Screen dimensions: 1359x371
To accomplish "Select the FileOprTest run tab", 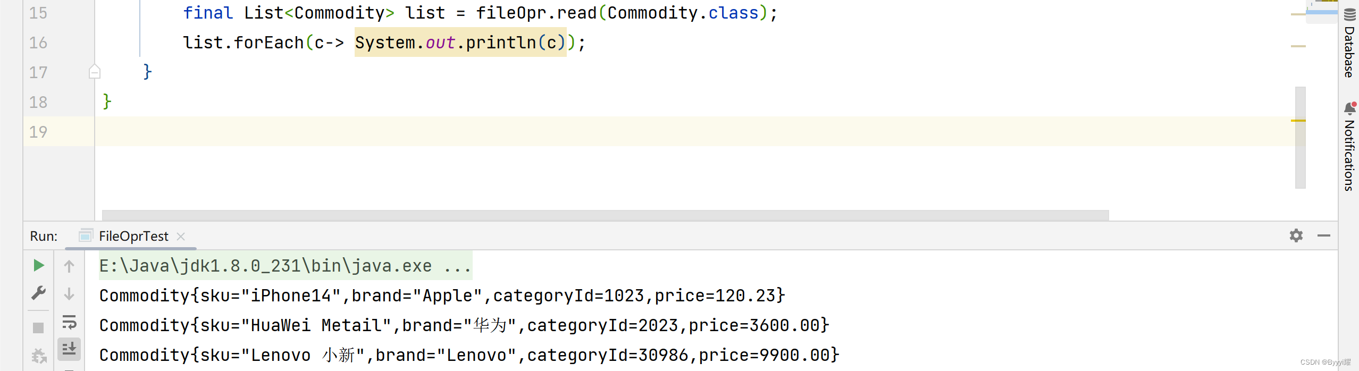I will [x=133, y=236].
